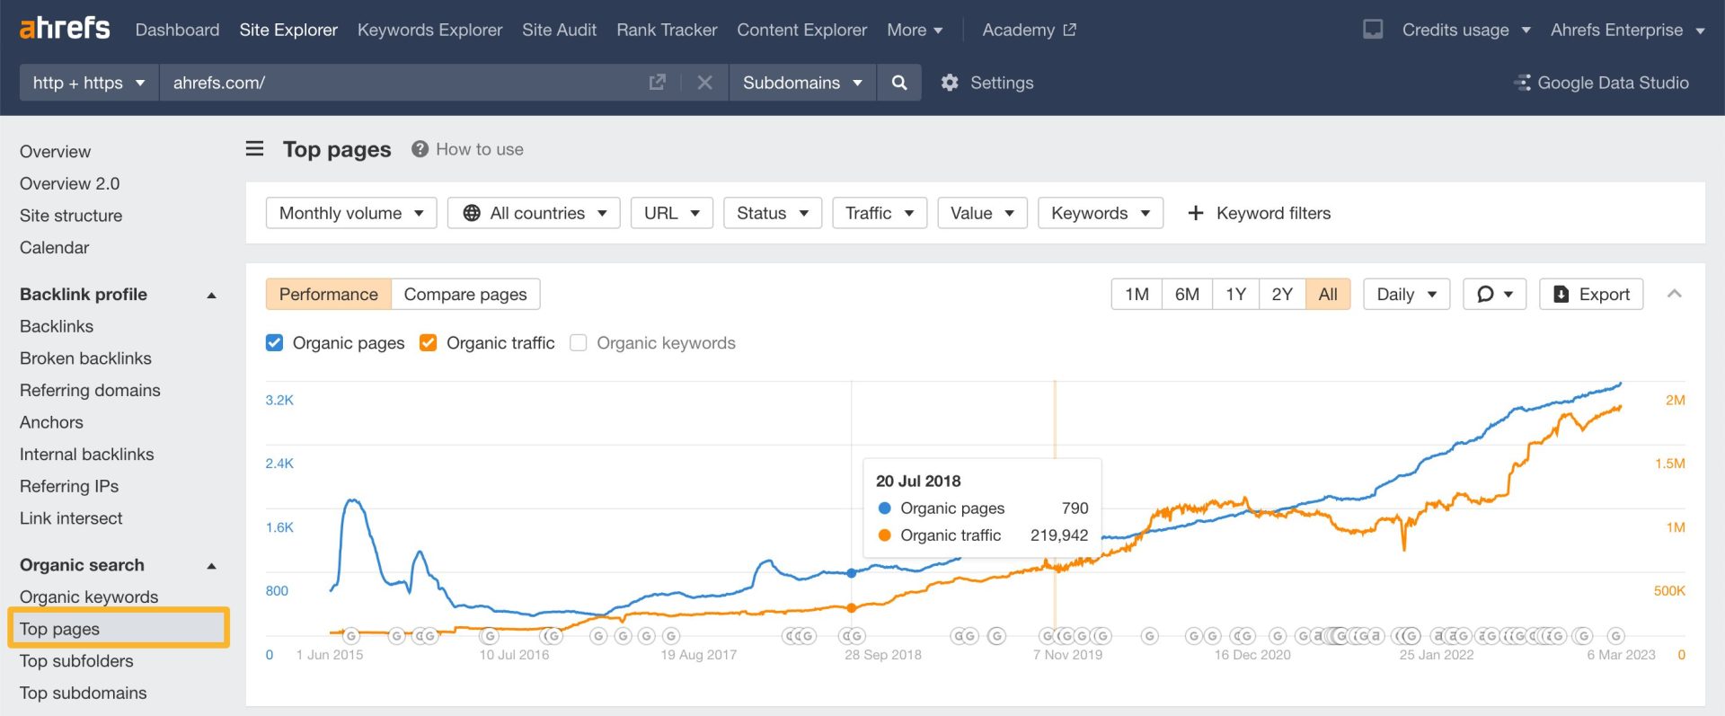Viewport: 1725px width, 716px height.
Task: Clear the URL with X icon
Action: (x=704, y=83)
